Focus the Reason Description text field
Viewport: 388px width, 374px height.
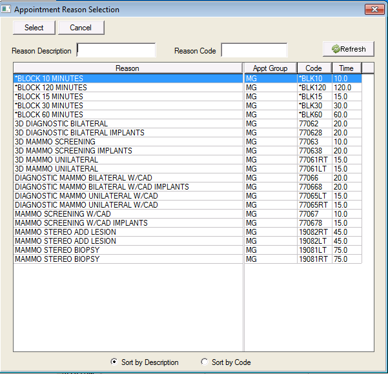point(116,50)
